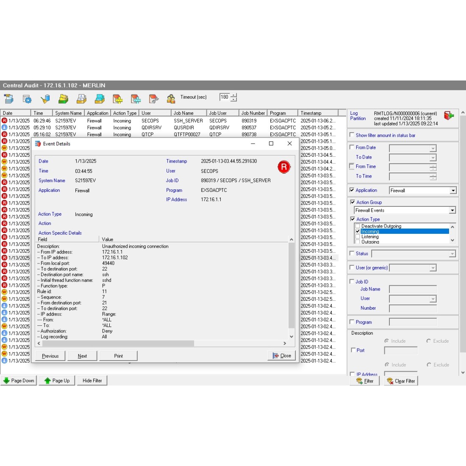The image size is (466, 466).
Task: Enable the From Date filter checkbox
Action: pyautogui.click(x=352, y=147)
